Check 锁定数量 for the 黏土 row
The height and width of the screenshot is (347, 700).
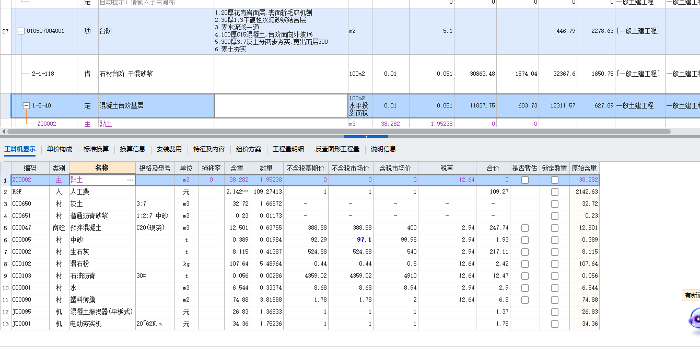pyautogui.click(x=554, y=180)
